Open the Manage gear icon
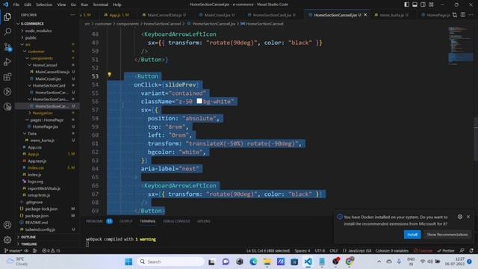478x269 pixels. point(7,240)
